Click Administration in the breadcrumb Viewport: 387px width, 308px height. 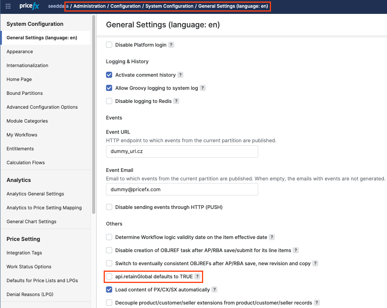tap(89, 6)
